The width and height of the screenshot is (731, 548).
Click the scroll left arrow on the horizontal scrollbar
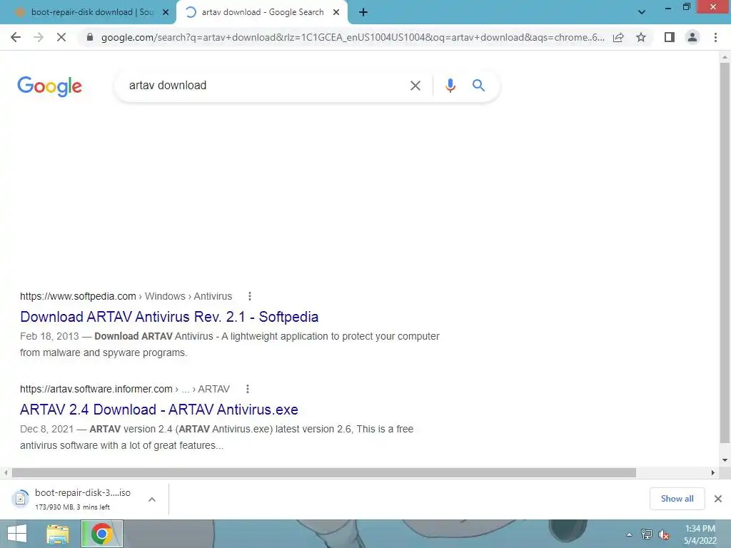pyautogui.click(x=6, y=473)
